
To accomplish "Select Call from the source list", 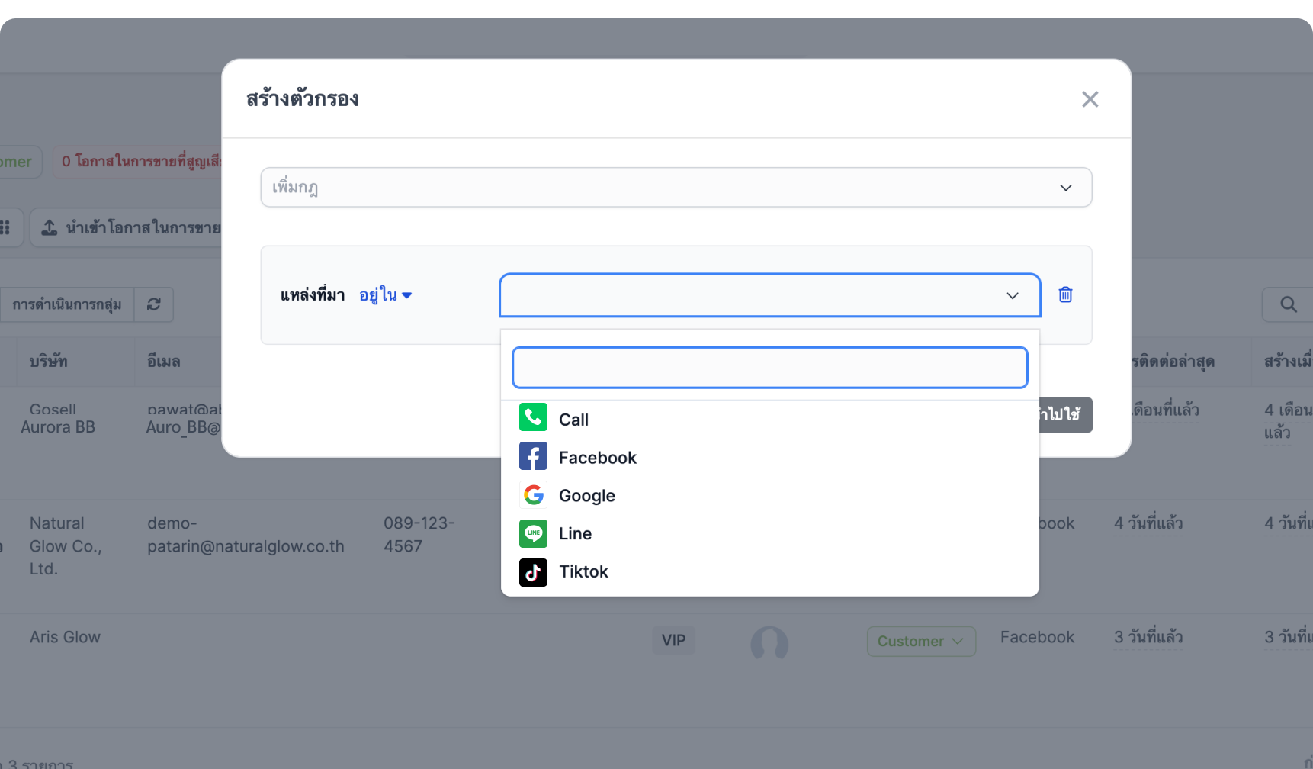I will click(x=770, y=419).
